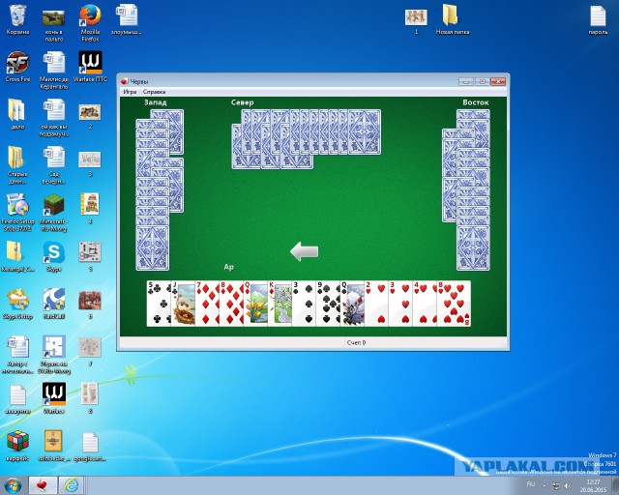Pick the 4 of hearts card
The height and width of the screenshot is (495, 619).
pos(425,304)
